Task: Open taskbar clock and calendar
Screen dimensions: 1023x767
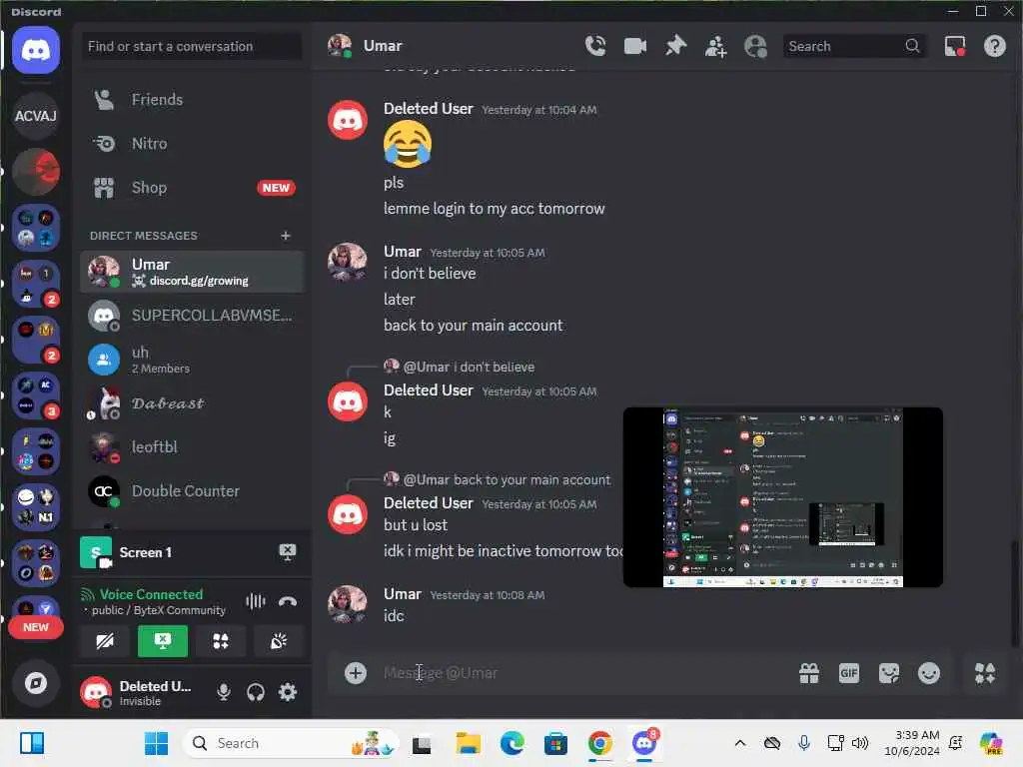Action: [911, 743]
